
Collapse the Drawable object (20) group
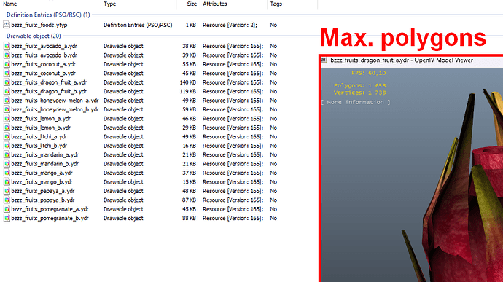point(34,36)
